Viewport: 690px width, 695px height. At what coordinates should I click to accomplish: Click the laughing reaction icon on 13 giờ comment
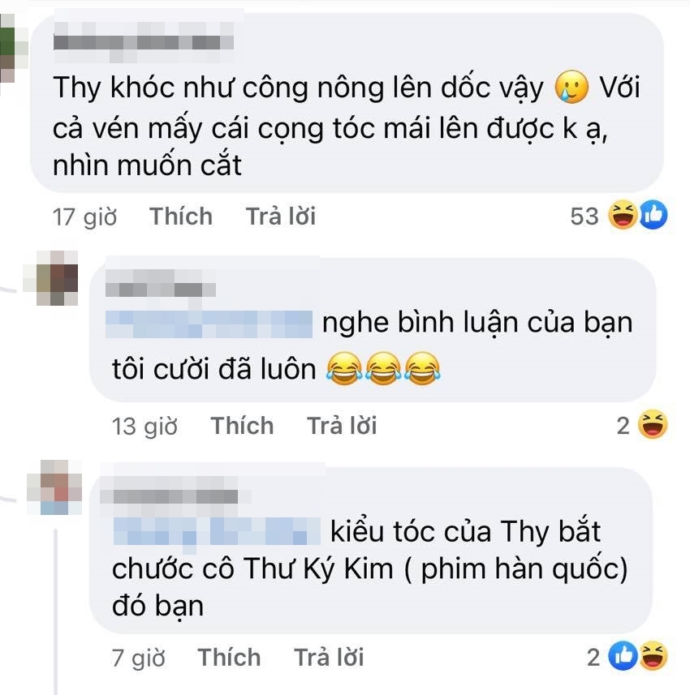(x=653, y=425)
